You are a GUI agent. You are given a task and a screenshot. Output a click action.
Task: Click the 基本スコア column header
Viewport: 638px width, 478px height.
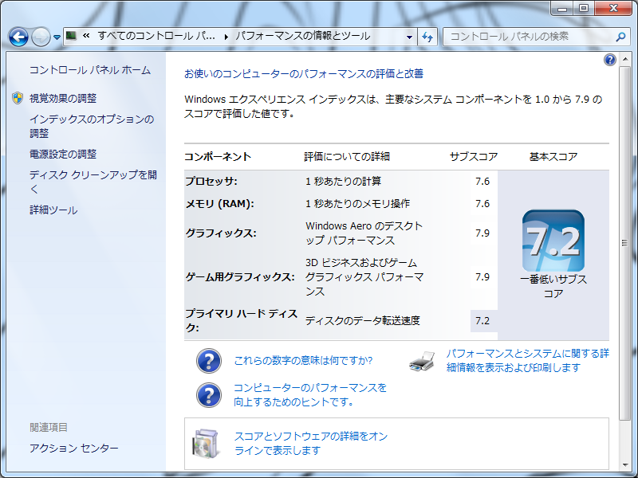coord(553,156)
